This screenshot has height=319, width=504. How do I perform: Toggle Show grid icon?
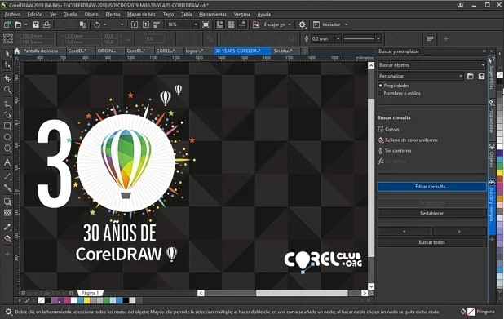click(x=231, y=24)
